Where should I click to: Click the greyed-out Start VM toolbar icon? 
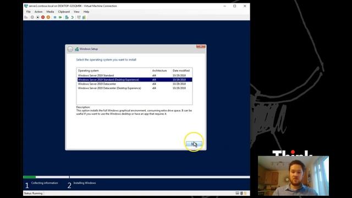[32, 17]
